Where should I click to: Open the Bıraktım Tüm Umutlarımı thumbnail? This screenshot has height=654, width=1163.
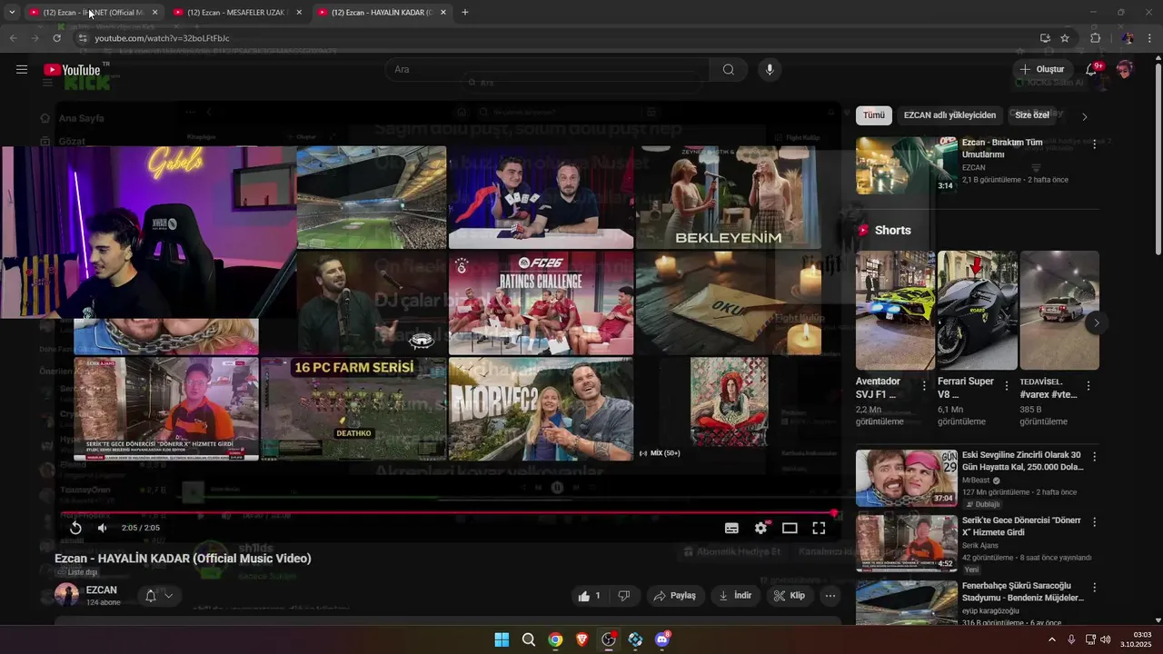pyautogui.click(x=906, y=165)
